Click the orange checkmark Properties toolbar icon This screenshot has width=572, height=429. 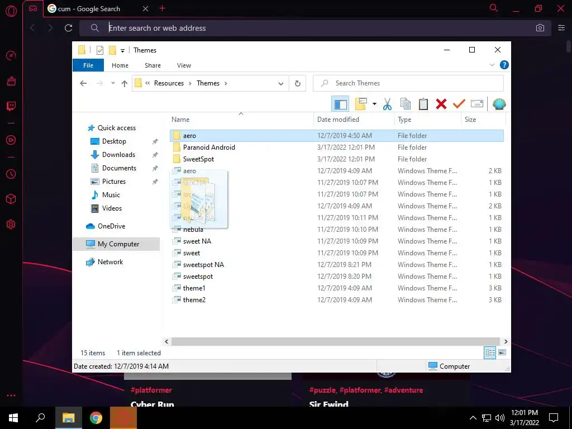point(459,104)
